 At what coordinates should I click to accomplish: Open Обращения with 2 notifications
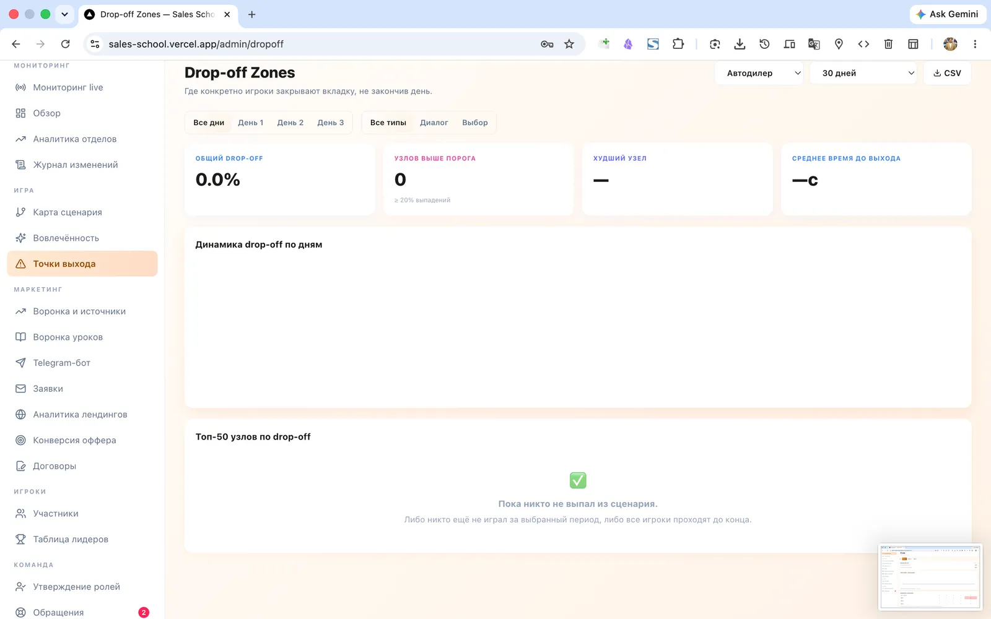point(82,612)
